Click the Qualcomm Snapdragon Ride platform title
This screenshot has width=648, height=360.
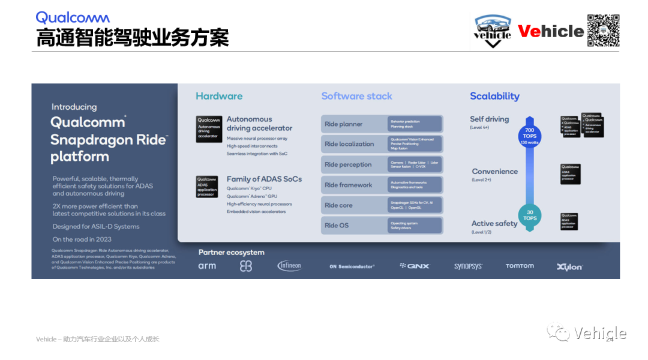pyautogui.click(x=109, y=139)
